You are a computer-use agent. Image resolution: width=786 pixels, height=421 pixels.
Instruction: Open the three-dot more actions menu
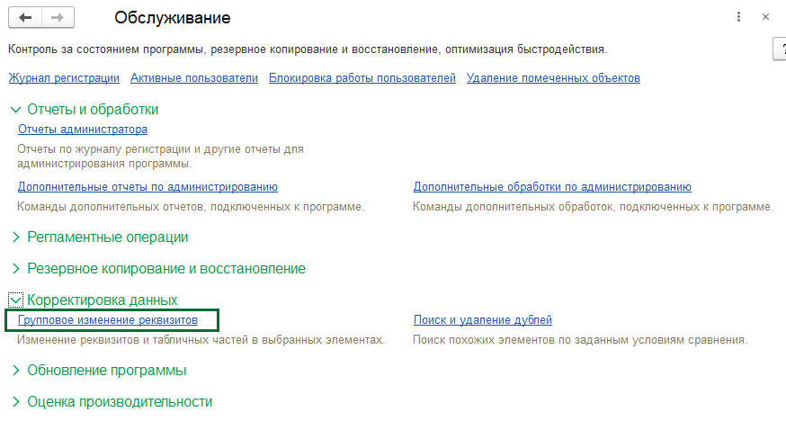[738, 17]
